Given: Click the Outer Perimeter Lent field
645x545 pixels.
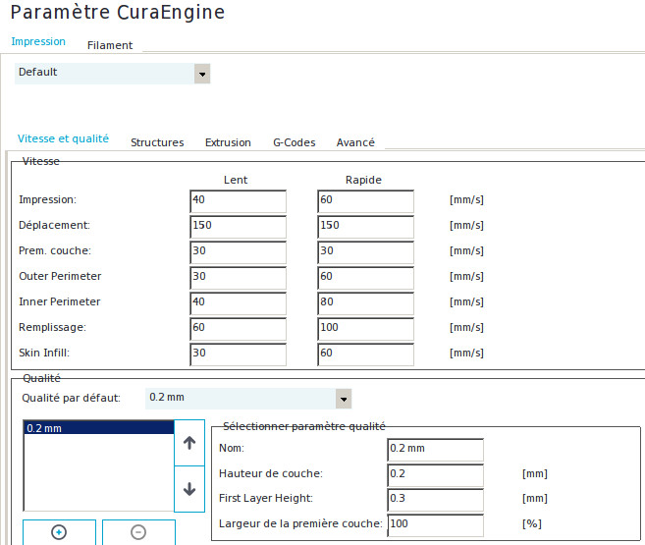Looking at the screenshot, I should coord(239,278).
